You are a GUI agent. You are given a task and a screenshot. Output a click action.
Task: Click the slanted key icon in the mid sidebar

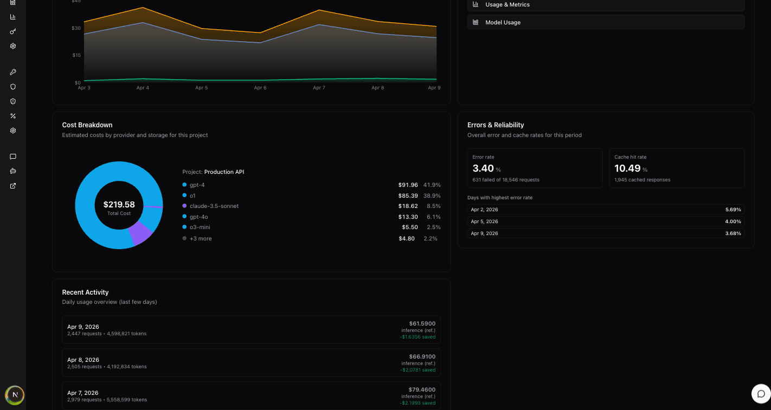[x=13, y=72]
